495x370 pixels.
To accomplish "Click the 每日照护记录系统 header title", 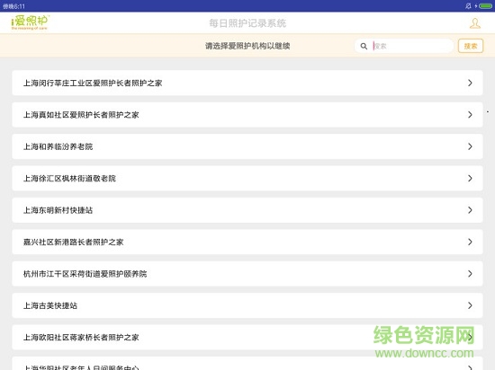I will 247,23.
